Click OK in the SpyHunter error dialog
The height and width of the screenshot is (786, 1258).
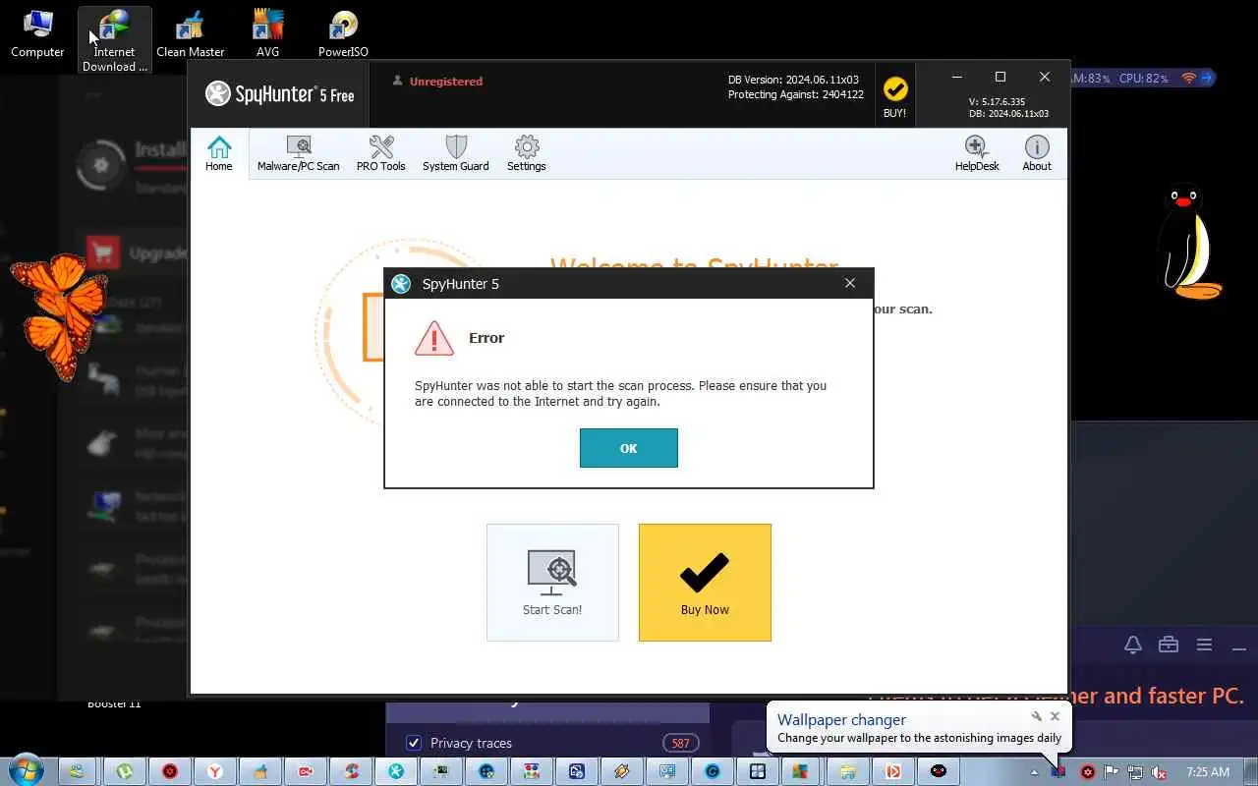[628, 448]
